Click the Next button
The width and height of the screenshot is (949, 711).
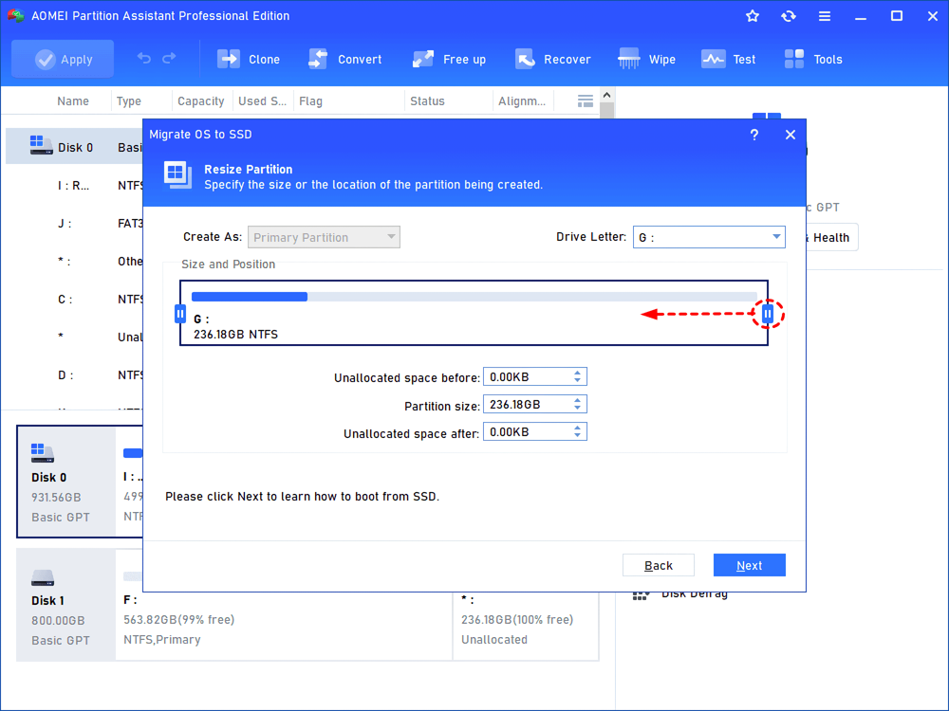coord(750,565)
